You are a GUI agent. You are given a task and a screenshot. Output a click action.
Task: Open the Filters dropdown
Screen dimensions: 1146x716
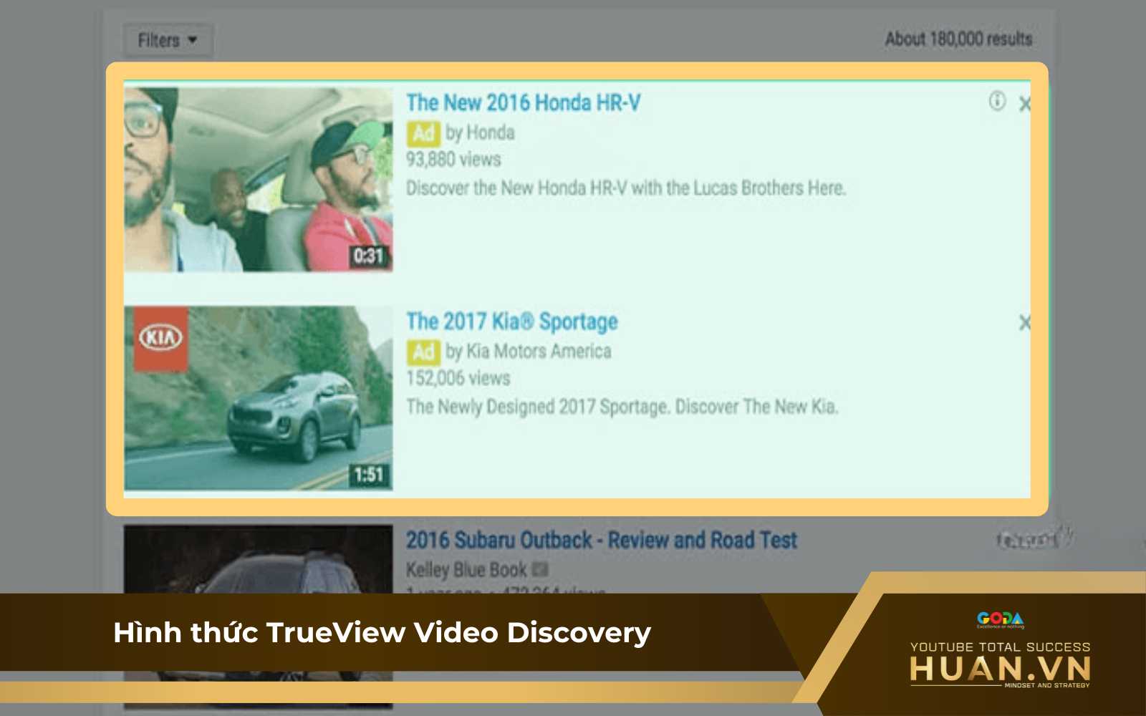coord(168,40)
